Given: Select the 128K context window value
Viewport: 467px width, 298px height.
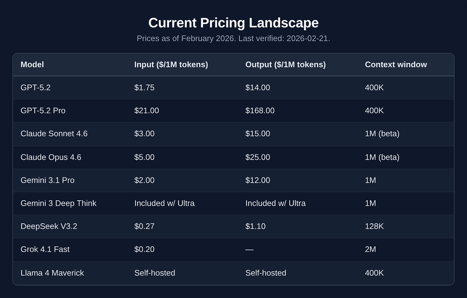Looking at the screenshot, I should click(x=374, y=226).
